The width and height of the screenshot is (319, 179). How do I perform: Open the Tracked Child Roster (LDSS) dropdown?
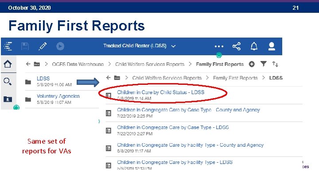(x=140, y=46)
